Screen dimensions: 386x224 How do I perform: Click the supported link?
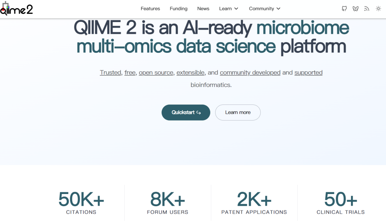tap(308, 73)
